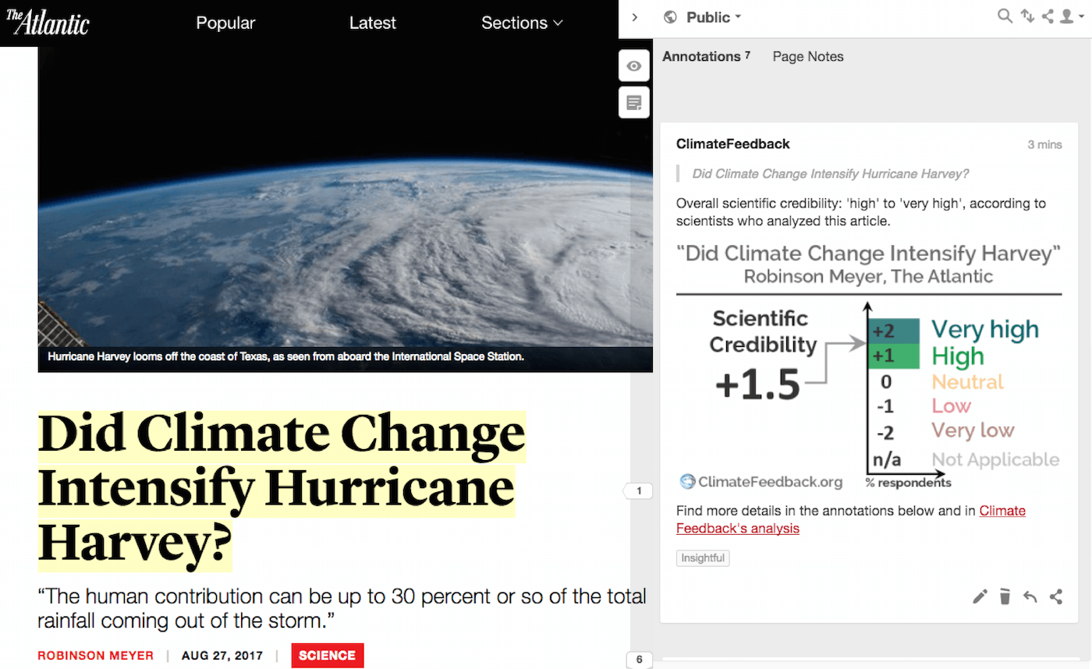Create a new page note icon

tap(634, 102)
